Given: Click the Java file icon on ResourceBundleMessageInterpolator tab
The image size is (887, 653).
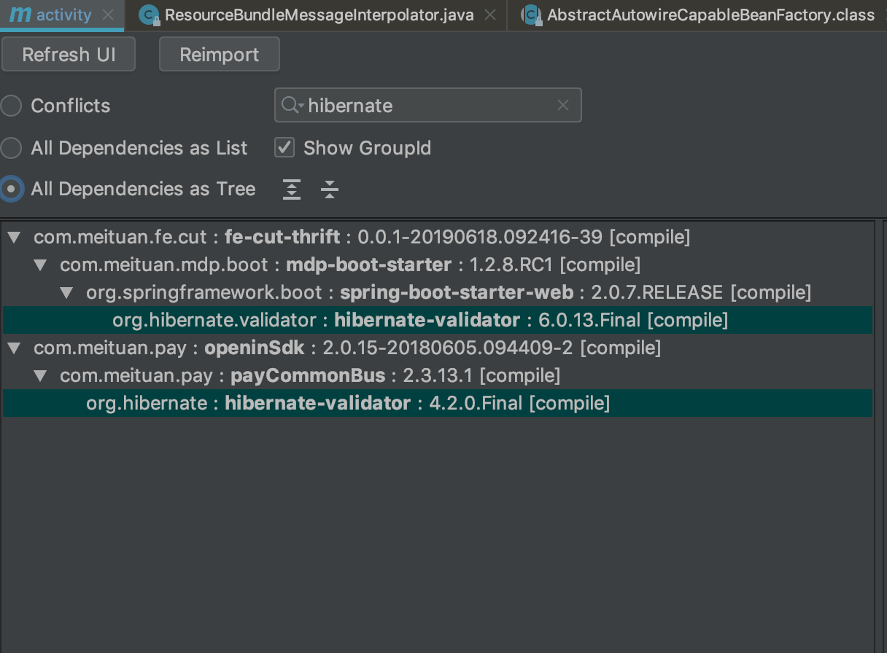Looking at the screenshot, I should pos(150,13).
